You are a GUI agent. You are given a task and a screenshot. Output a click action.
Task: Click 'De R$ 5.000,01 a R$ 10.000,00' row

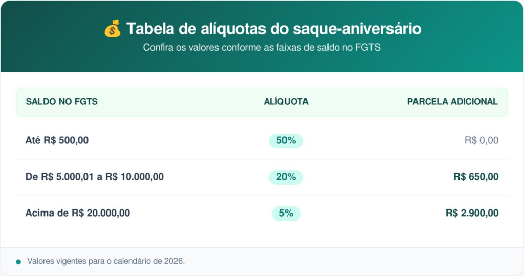95,177
